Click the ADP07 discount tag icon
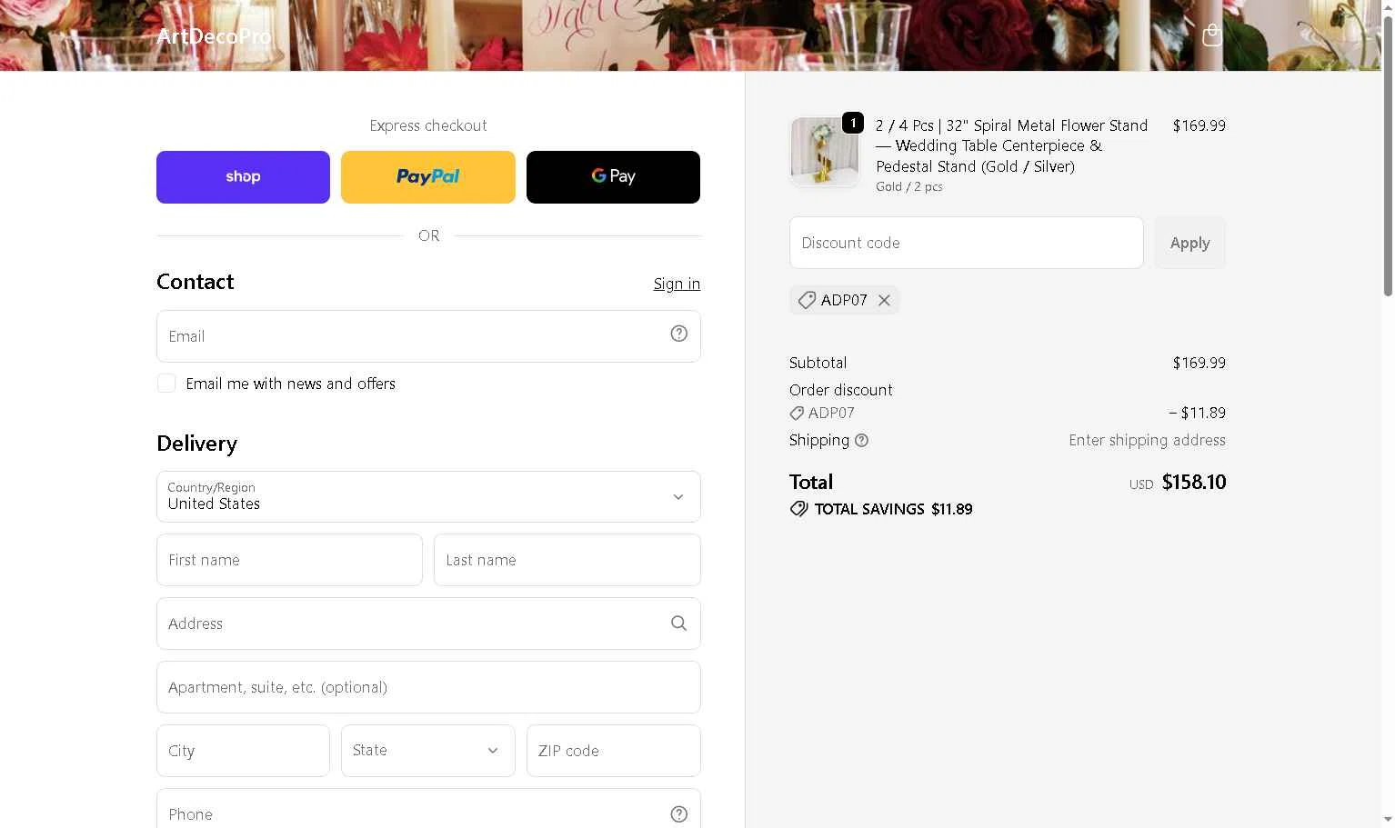 point(807,300)
